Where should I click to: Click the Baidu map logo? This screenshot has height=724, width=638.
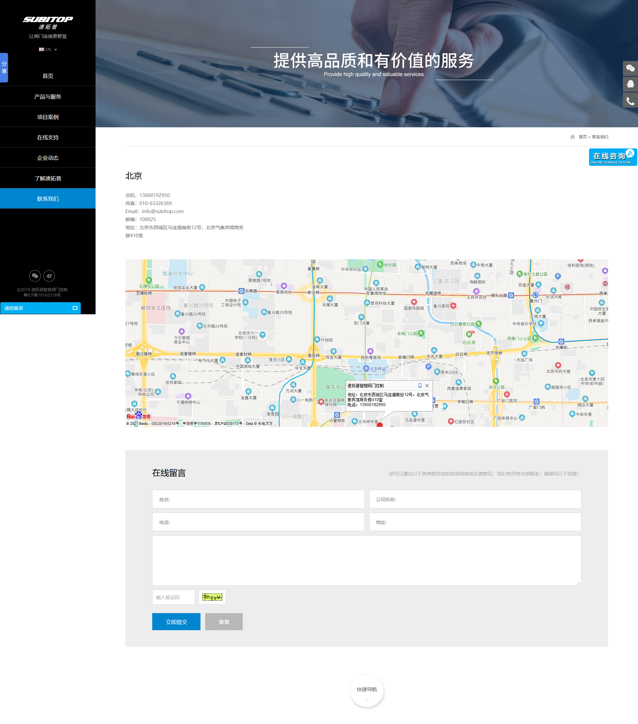138,416
